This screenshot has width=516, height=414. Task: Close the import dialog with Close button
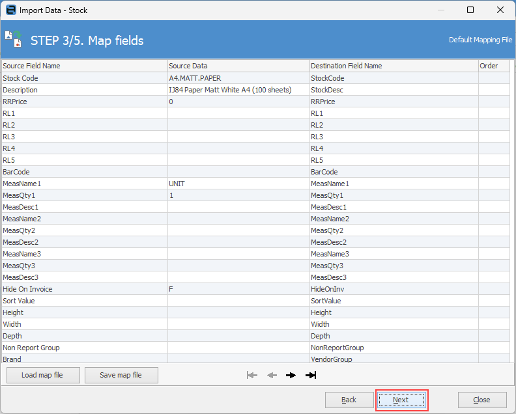(482, 400)
